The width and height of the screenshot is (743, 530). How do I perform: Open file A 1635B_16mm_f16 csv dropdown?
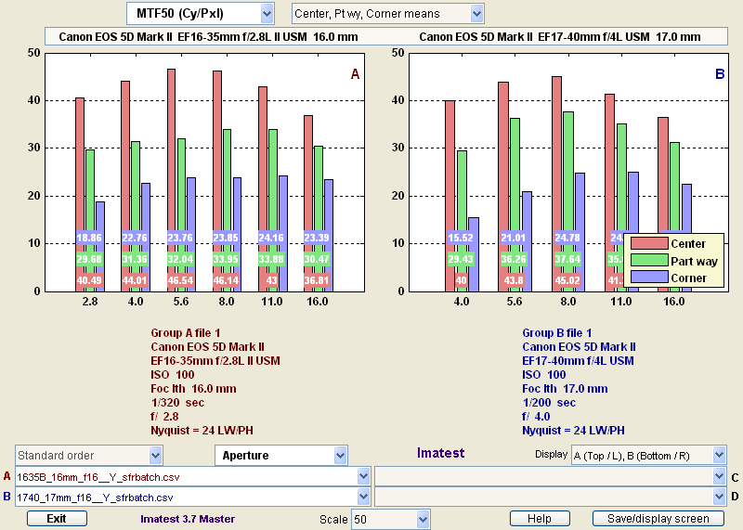tap(193, 477)
